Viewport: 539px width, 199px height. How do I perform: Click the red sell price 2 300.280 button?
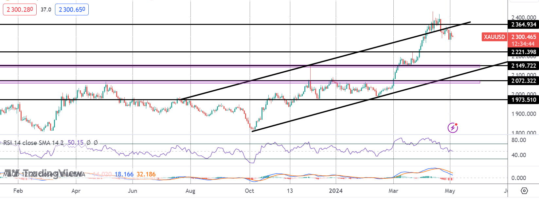click(20, 9)
